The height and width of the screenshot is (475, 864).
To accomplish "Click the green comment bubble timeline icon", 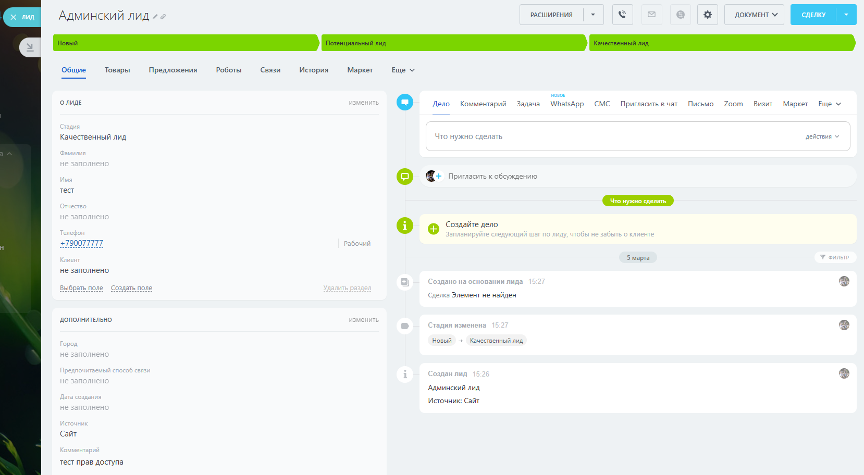I will [x=405, y=177].
